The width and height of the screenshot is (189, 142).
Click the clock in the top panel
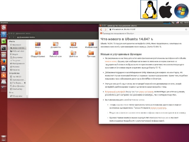pos(186,22)
